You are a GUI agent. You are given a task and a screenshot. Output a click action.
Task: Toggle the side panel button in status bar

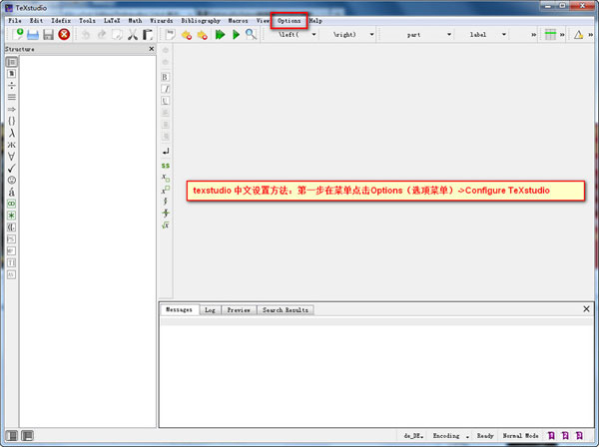[x=11, y=436]
